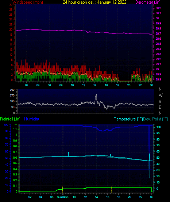The image size is (170, 202).
Task: Click the 360 tick on wind direction axis
Action: point(12,90)
